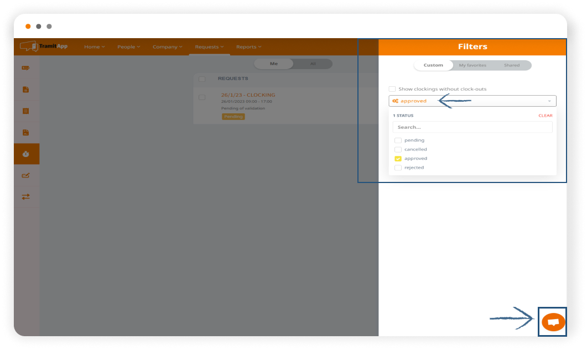Tick the rejected status checkbox
Screen dimensions: 587x350
(398, 168)
